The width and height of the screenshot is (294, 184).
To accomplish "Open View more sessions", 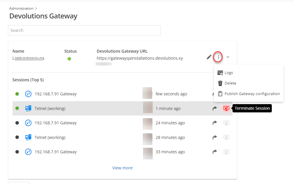I will point(122,168).
